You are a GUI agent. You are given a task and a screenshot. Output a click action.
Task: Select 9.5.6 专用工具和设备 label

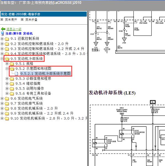(33, 93)
